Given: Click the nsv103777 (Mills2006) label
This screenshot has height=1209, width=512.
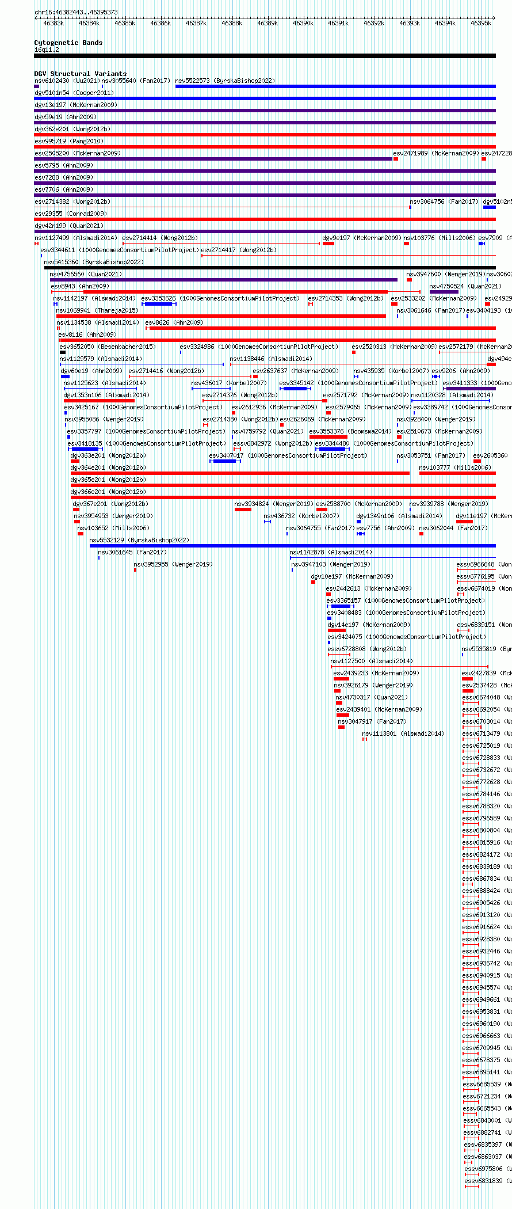Looking at the screenshot, I should [x=456, y=467].
